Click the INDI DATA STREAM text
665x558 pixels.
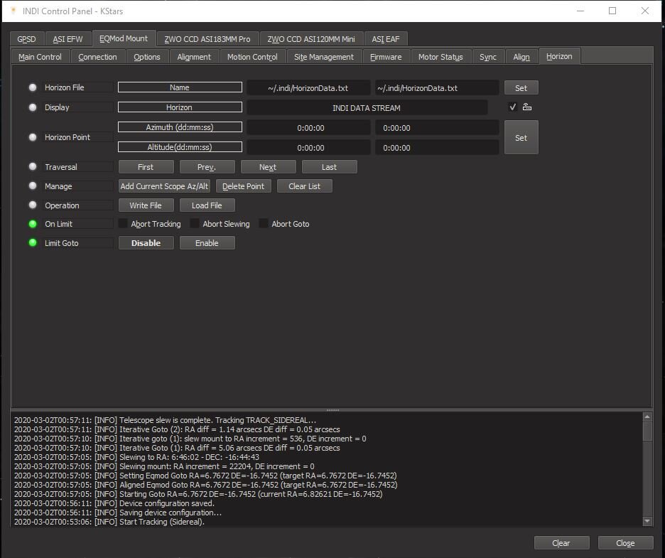coord(367,108)
